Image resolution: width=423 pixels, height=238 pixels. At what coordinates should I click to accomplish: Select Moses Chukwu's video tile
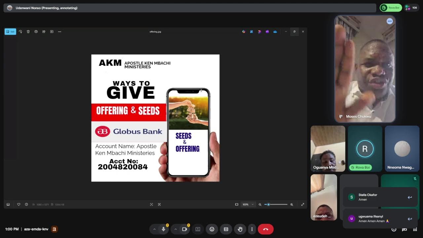coord(365,69)
